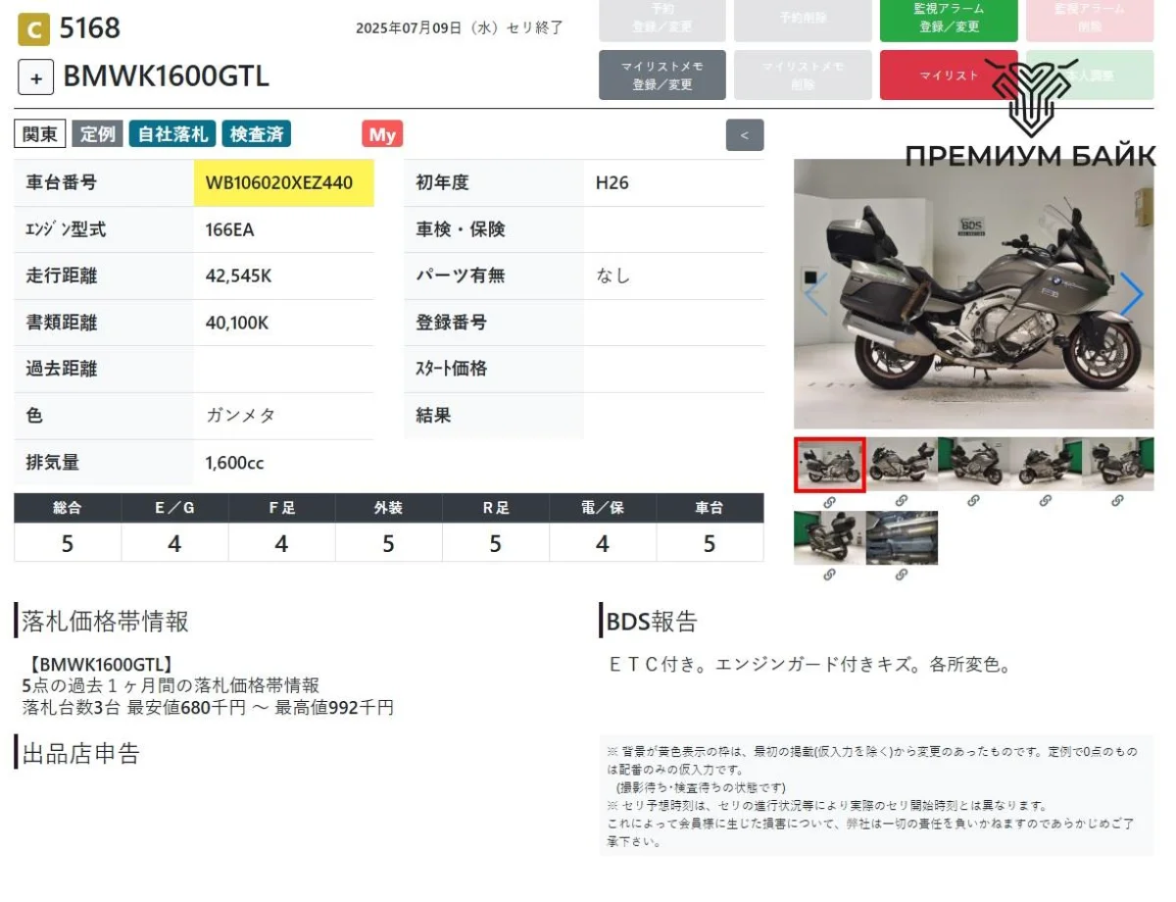Viewport: 1176px width, 902px height.
Task: Open マイリストメモ 登録/変更 dark gray button
Action: click(661, 75)
